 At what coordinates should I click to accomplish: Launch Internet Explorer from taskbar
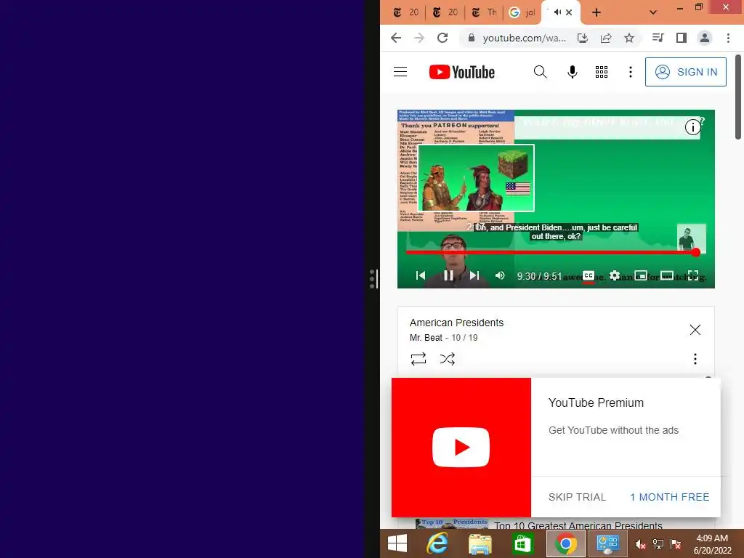(x=437, y=543)
